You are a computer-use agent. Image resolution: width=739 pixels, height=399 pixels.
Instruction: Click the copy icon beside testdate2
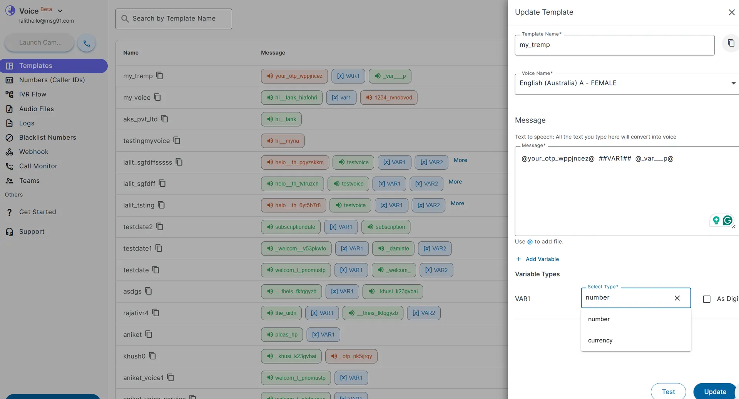160,227
